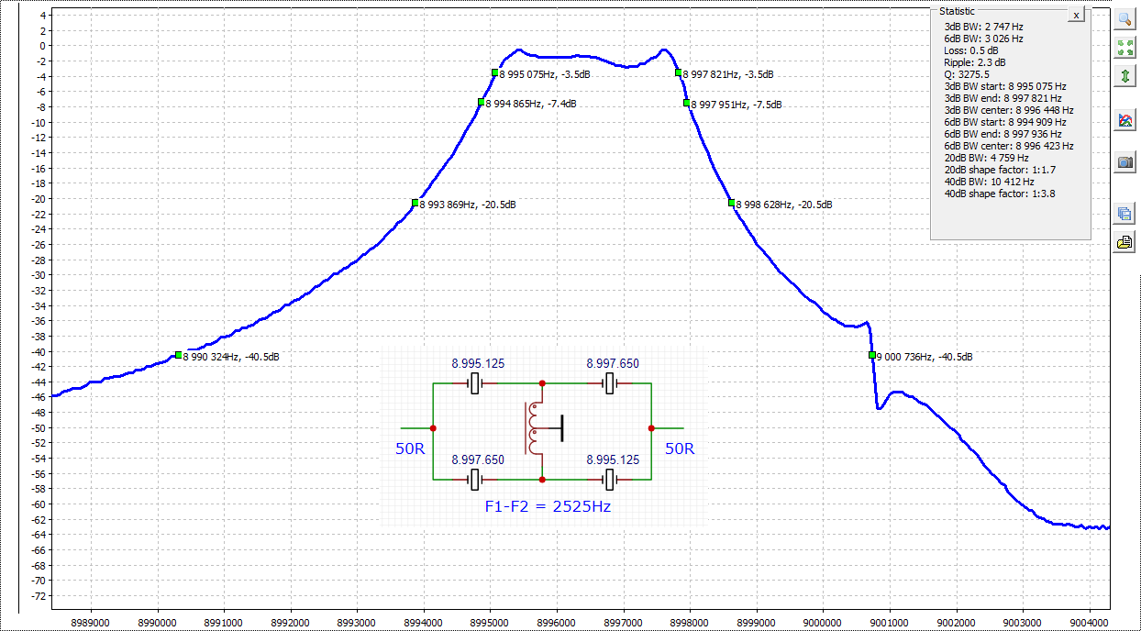Click the green four-arrows fit view icon
This screenshot has width=1141, height=631.
pyautogui.click(x=1124, y=48)
